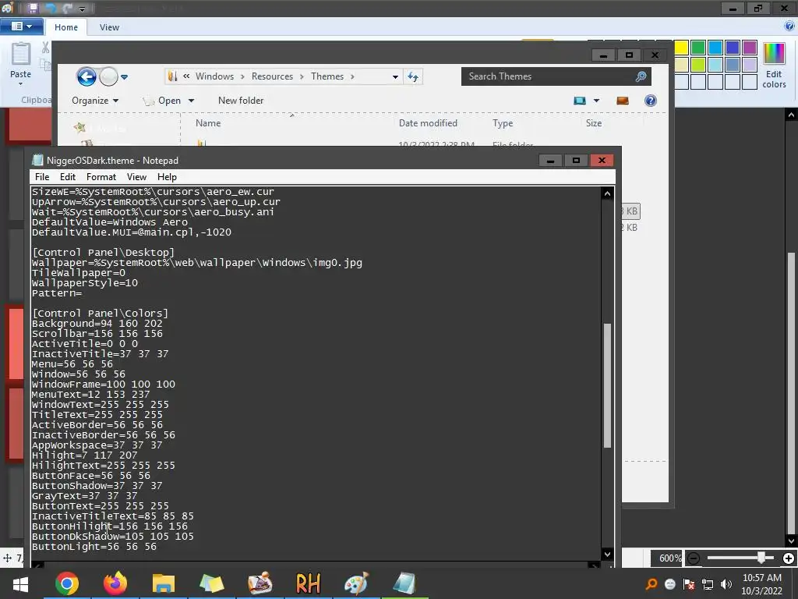798x599 pixels.
Task: Click the Explorer help question mark icon
Action: [x=651, y=101]
